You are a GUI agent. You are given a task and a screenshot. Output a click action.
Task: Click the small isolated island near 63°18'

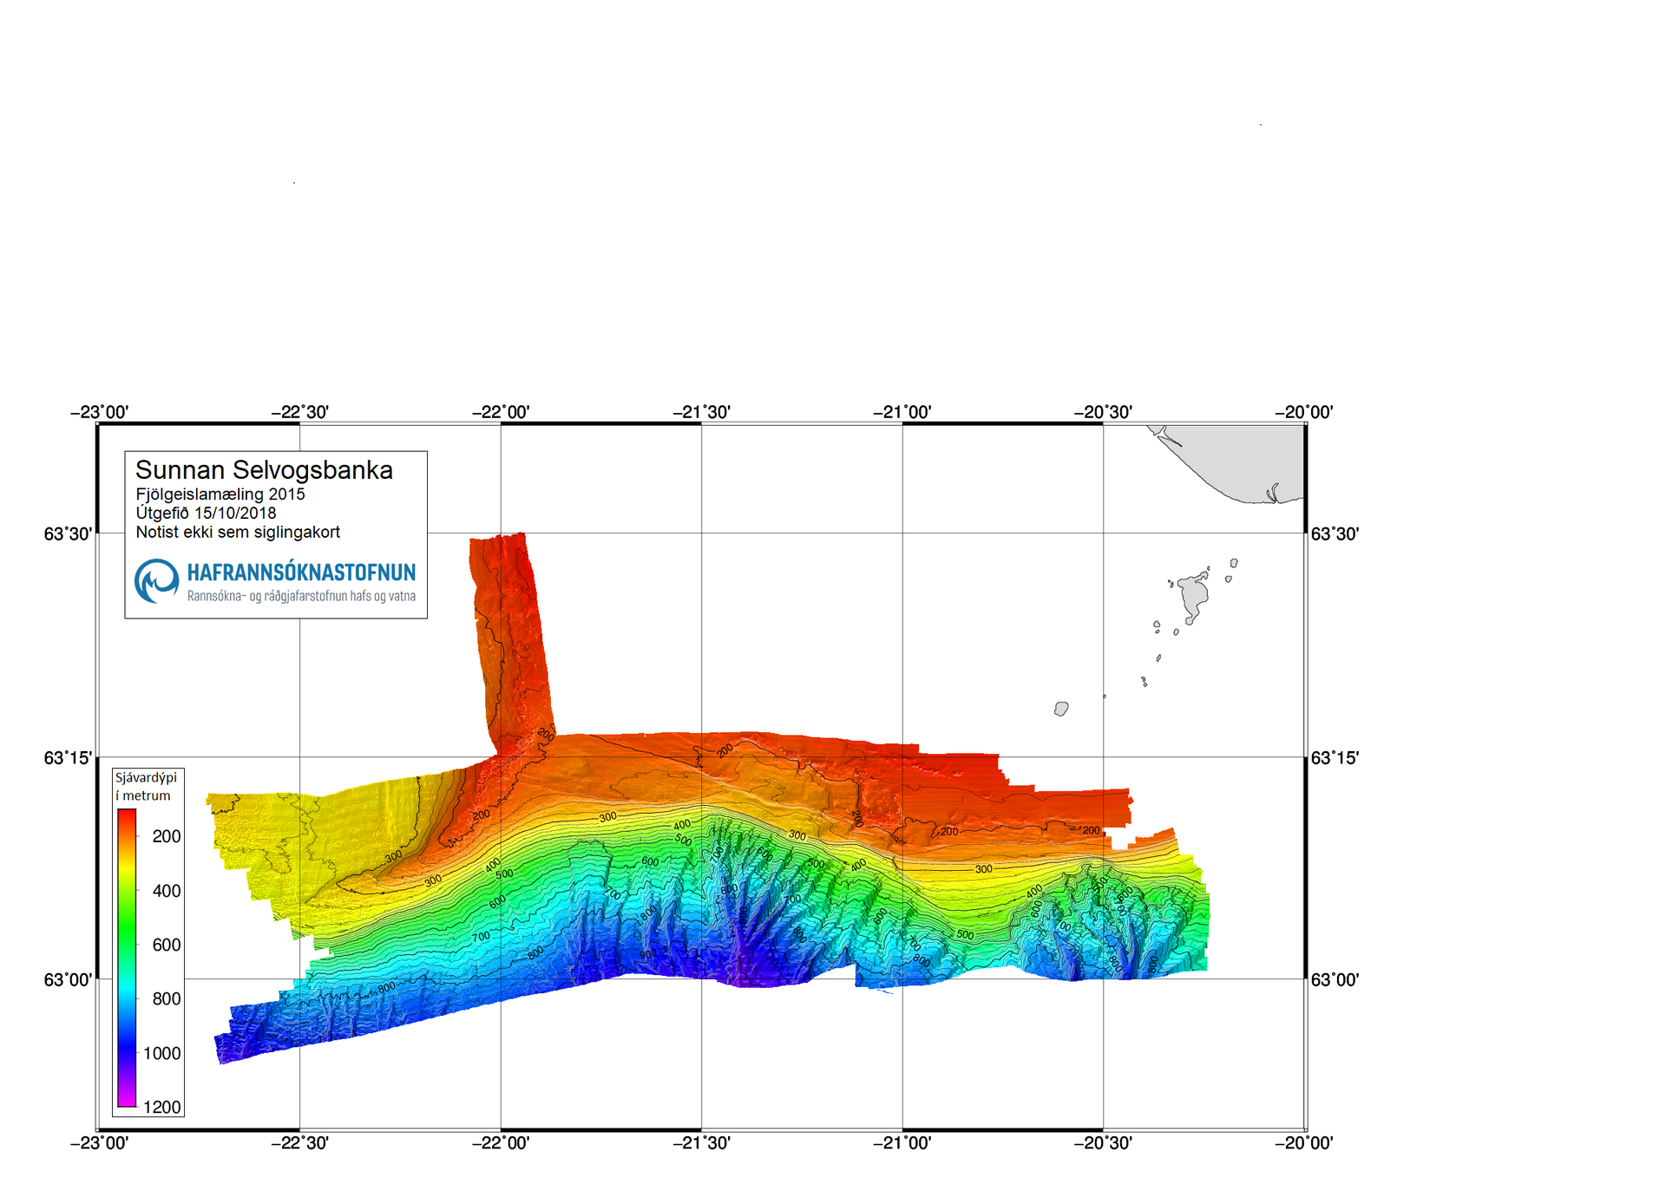pos(1060,709)
